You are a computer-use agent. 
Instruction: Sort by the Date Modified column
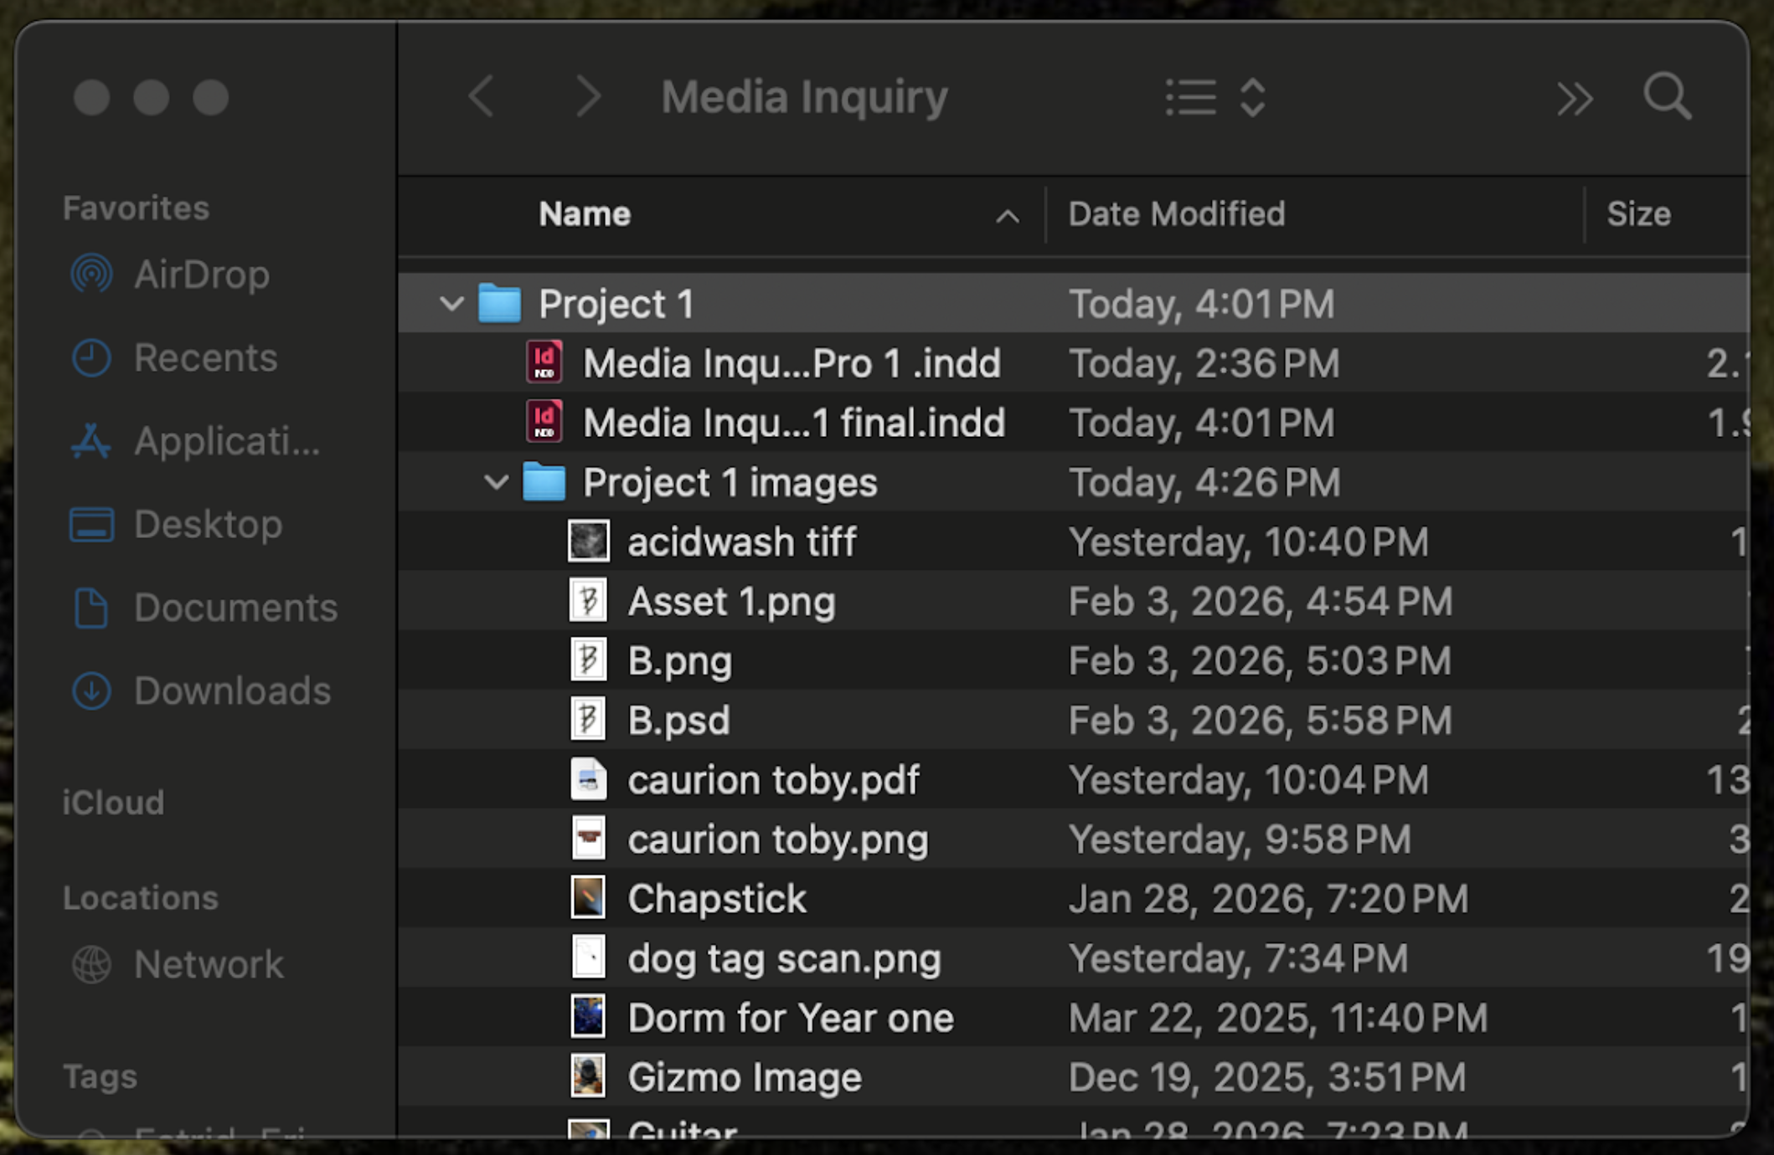point(1176,214)
